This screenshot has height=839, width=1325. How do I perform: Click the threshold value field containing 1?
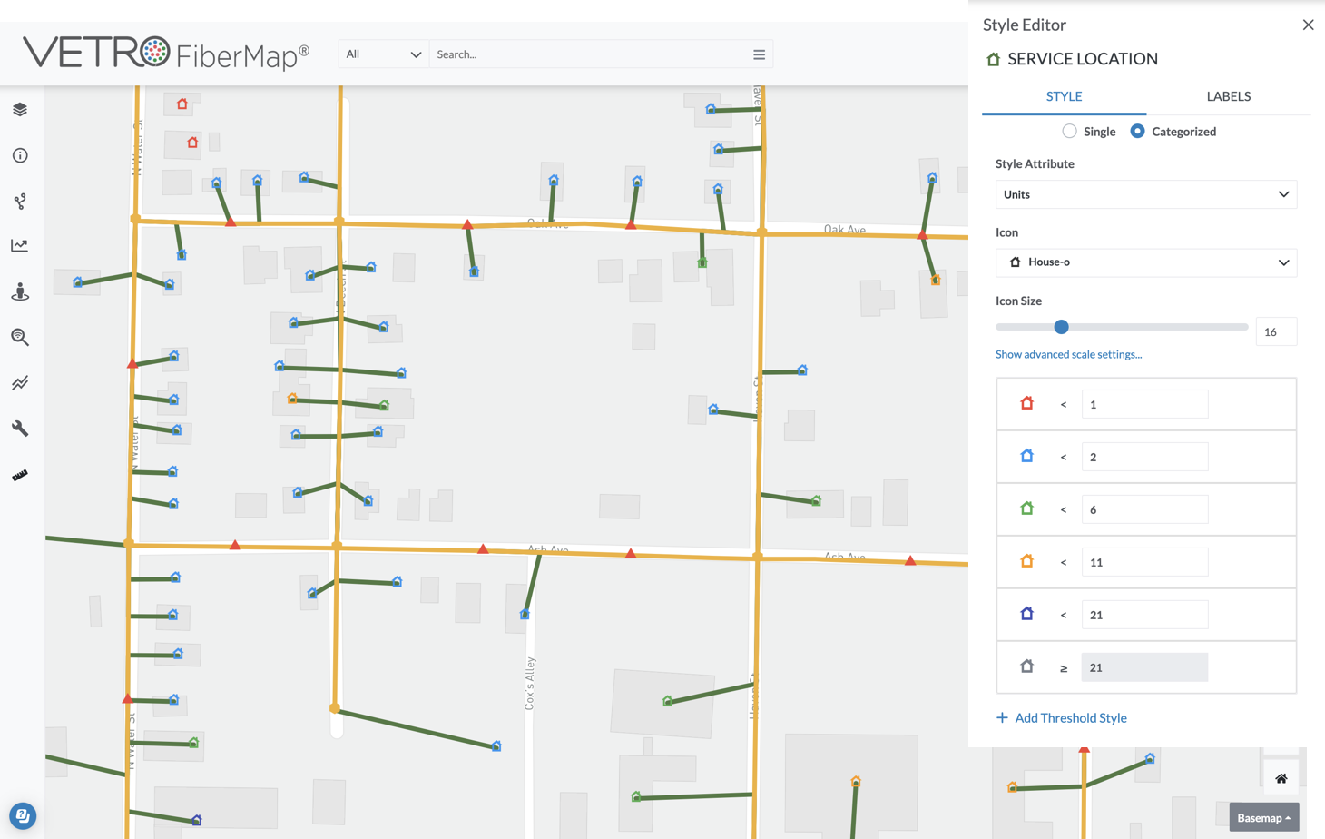pyautogui.click(x=1144, y=404)
